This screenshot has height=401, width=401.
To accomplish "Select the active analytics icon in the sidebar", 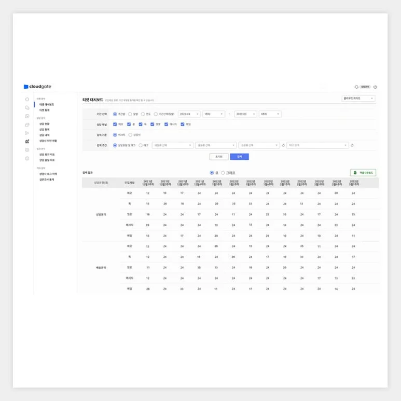I will 27,142.
